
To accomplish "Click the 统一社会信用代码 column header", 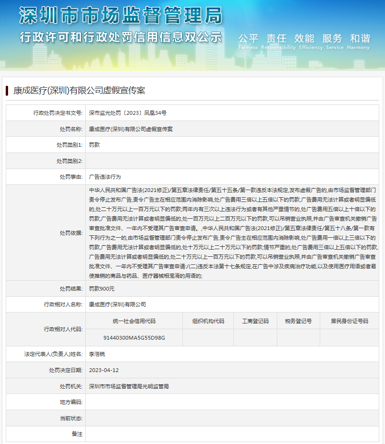I will tap(134, 321).
